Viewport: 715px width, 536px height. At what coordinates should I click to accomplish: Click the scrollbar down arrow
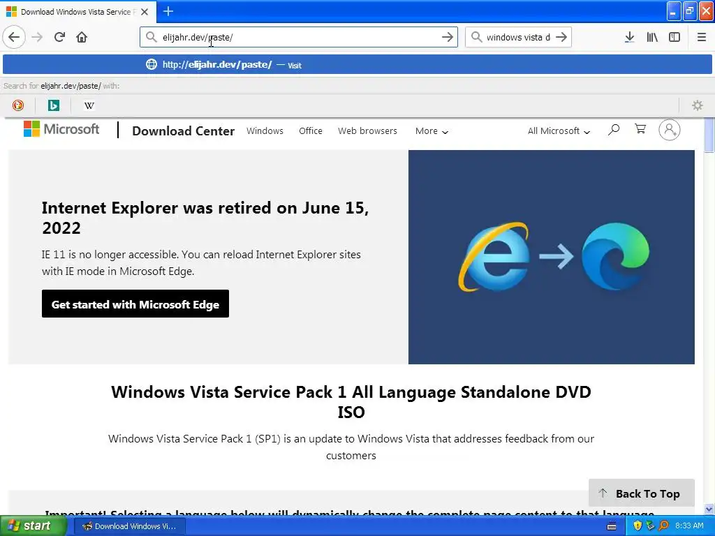pyautogui.click(x=709, y=509)
